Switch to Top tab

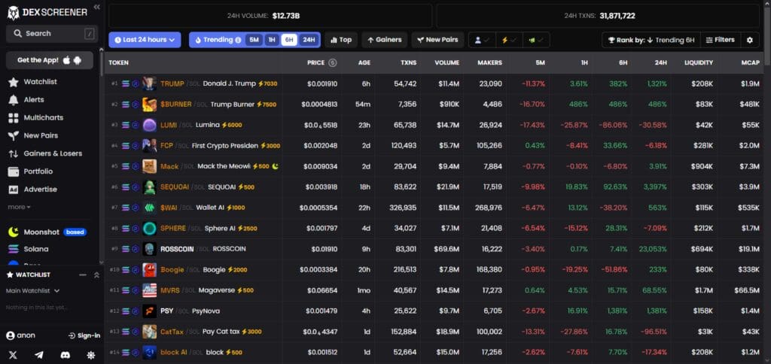(341, 41)
